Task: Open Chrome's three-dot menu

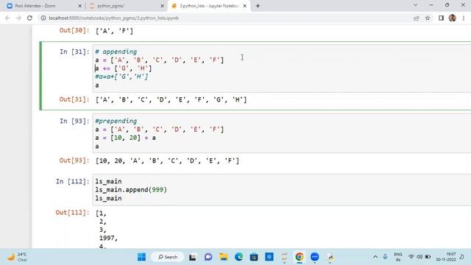Action: (x=464, y=18)
